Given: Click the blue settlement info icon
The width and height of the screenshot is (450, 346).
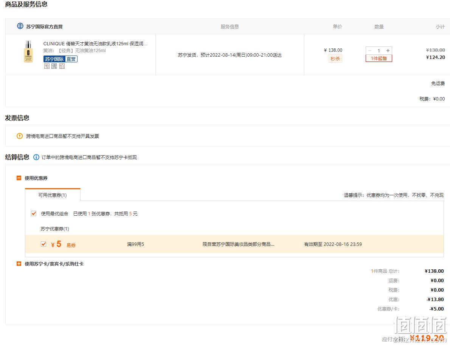Looking at the screenshot, I should [x=36, y=157].
